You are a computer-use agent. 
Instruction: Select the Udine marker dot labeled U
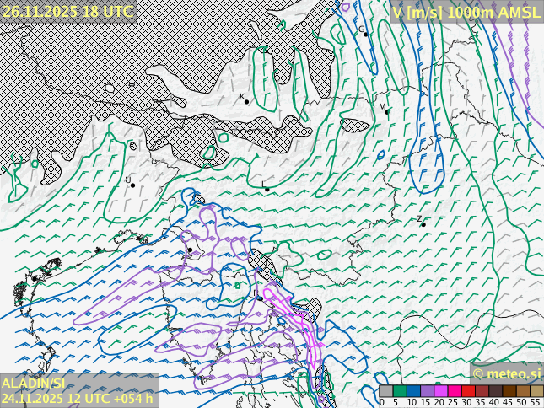tap(132, 185)
